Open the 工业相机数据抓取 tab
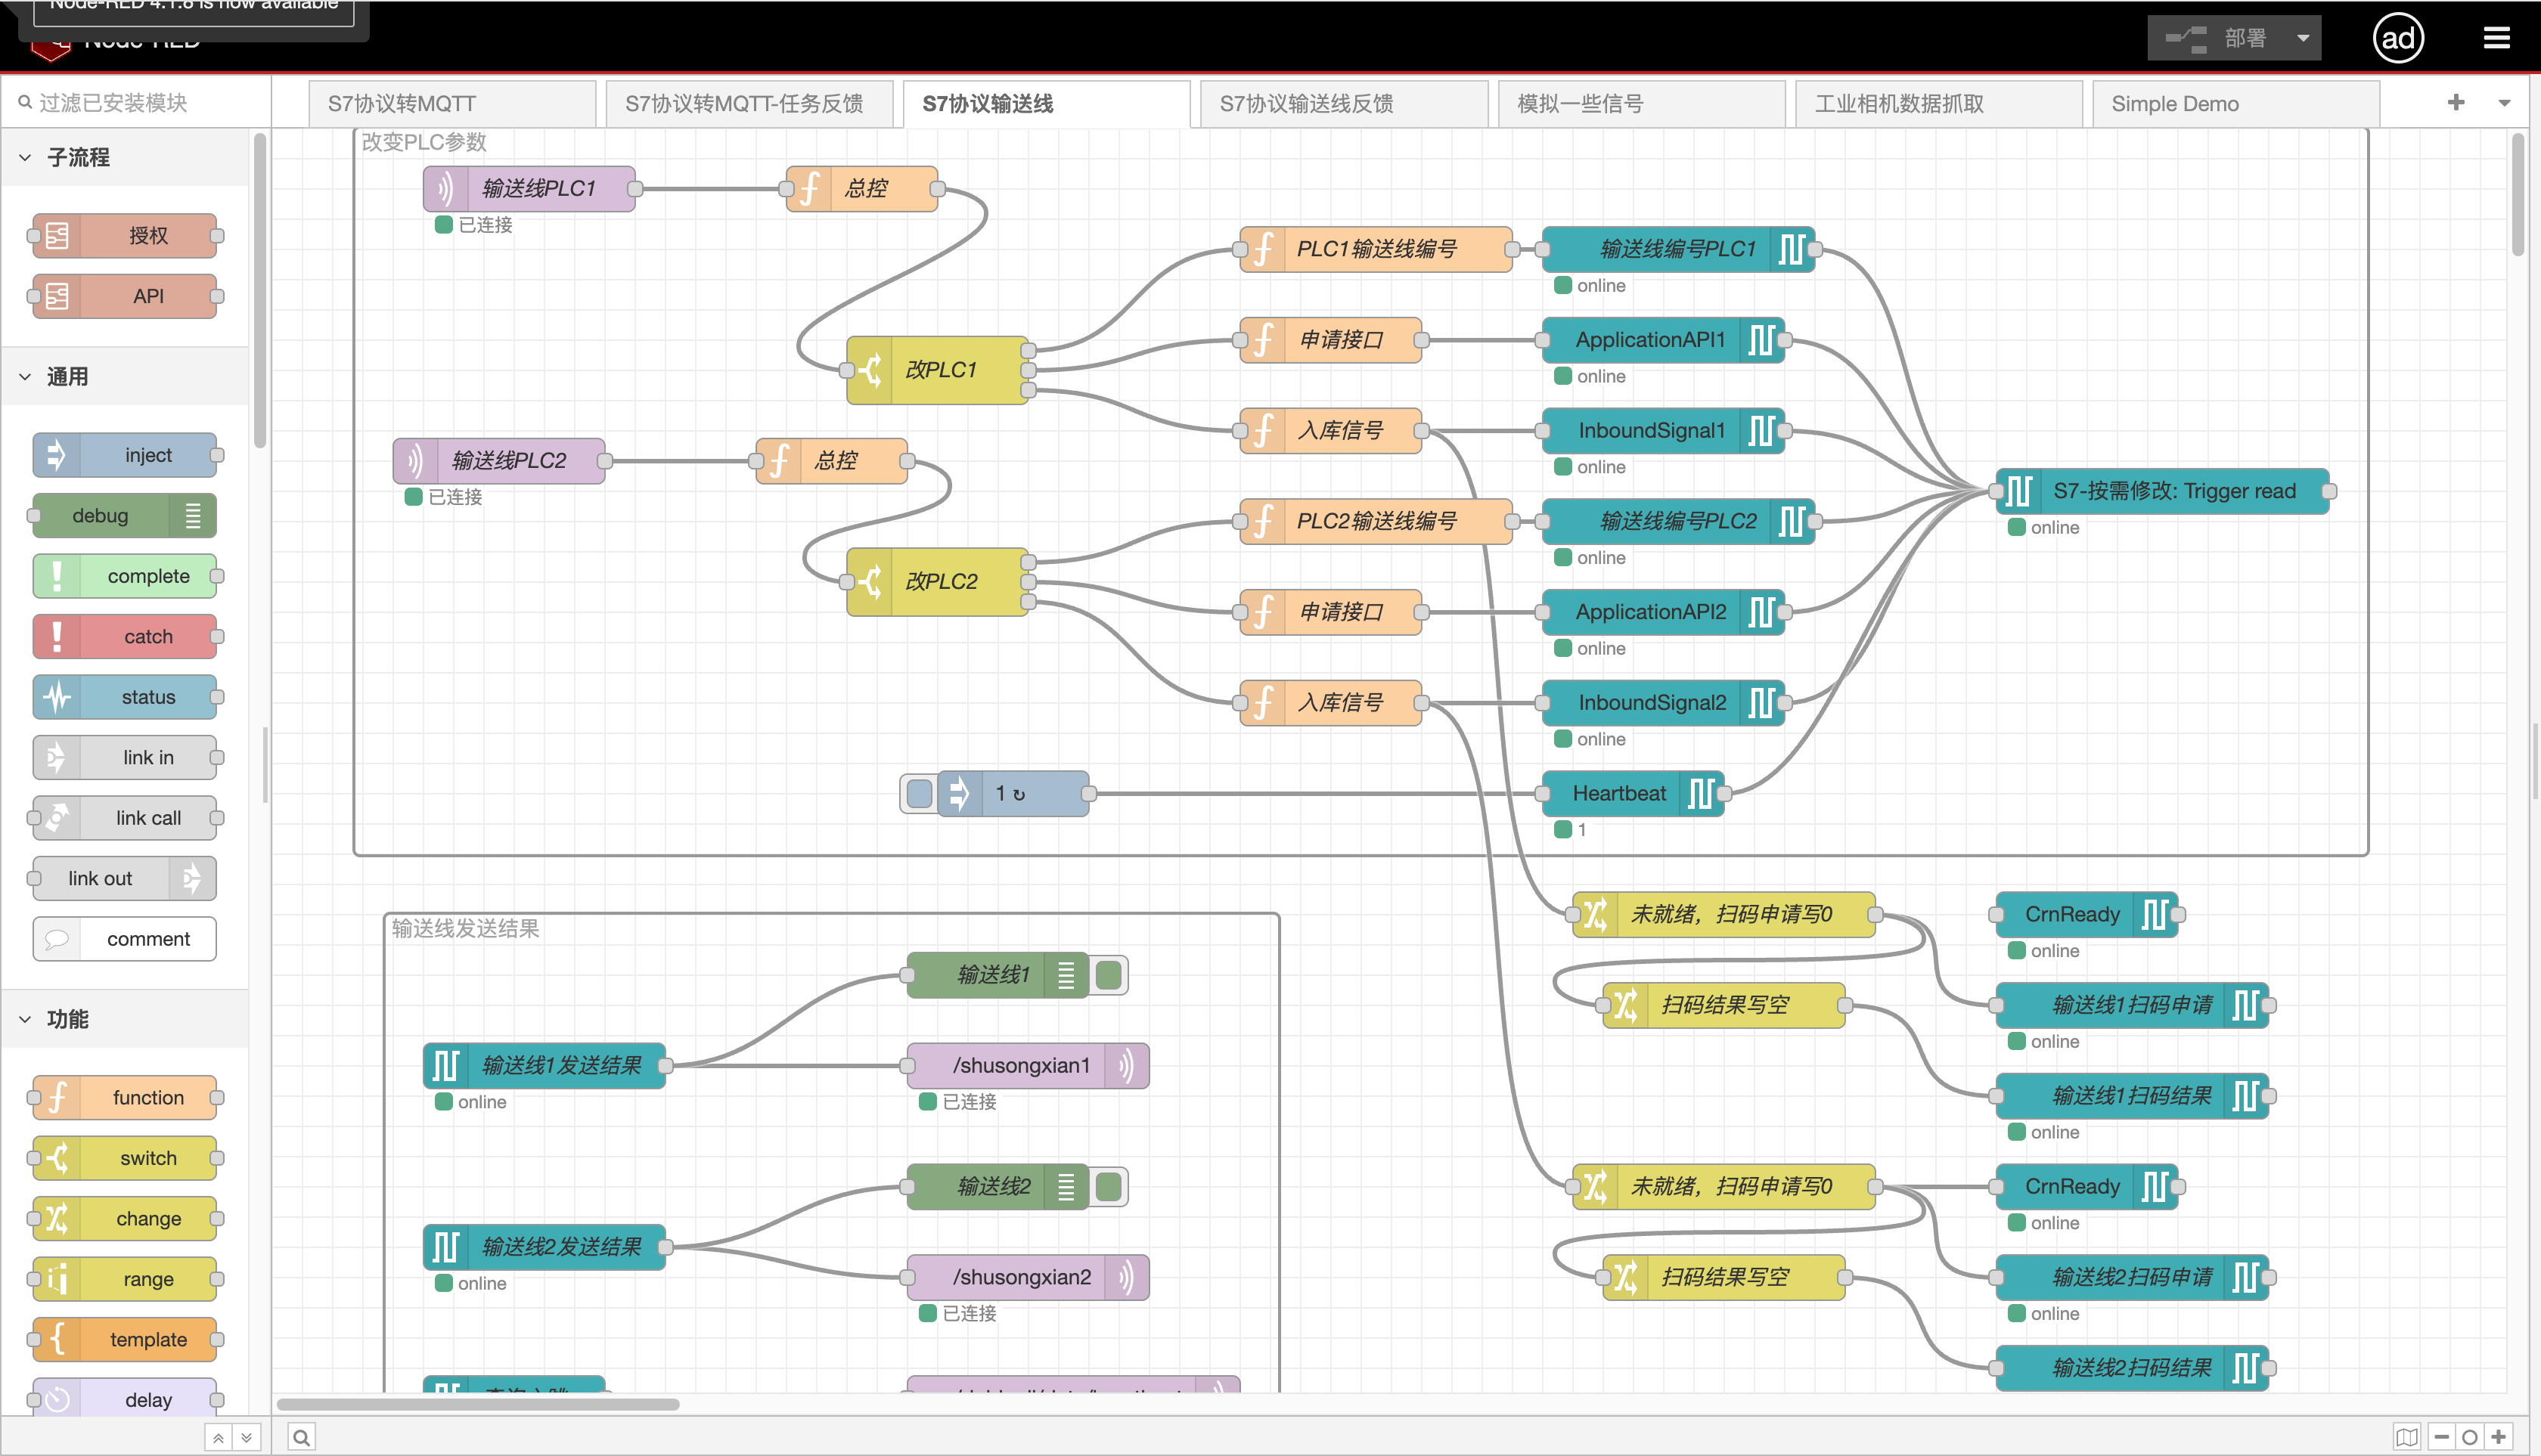This screenshot has height=1456, width=2541. [x=1939, y=104]
